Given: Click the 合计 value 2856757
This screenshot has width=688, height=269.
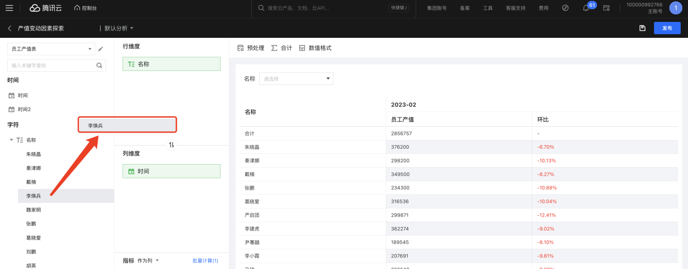Looking at the screenshot, I should (x=401, y=134).
